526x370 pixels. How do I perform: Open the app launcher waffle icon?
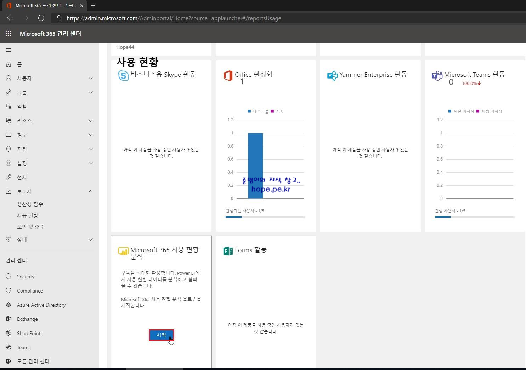tap(9, 34)
